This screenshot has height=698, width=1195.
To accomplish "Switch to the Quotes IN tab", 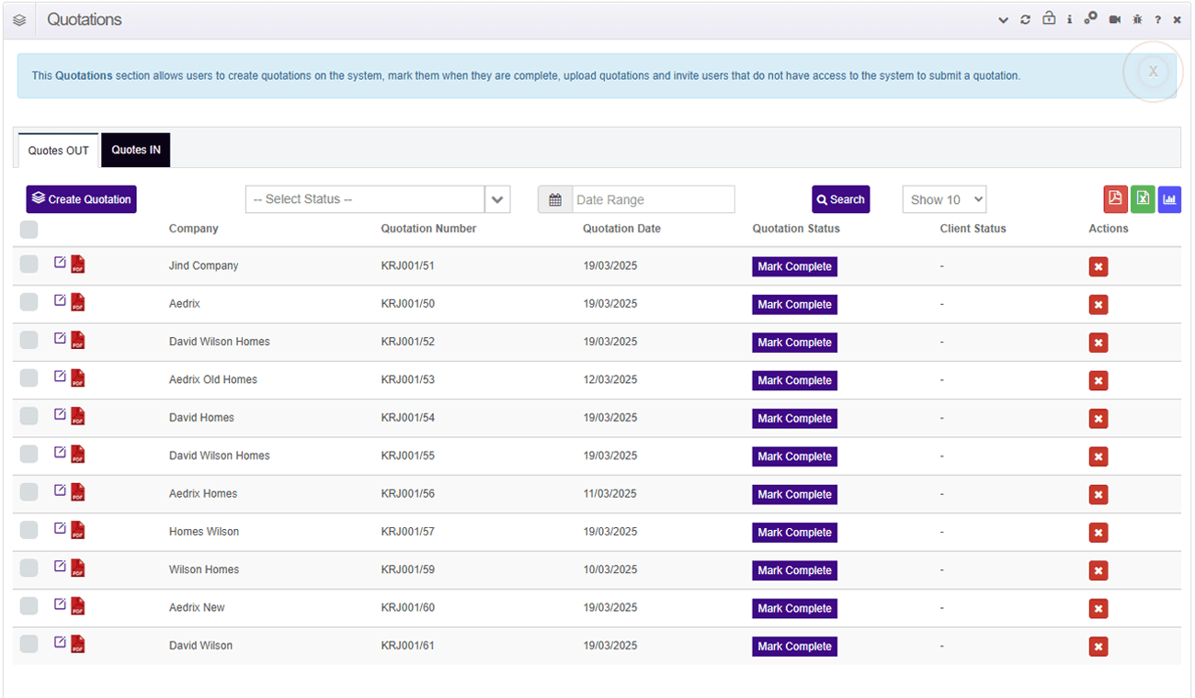I will (135, 149).
